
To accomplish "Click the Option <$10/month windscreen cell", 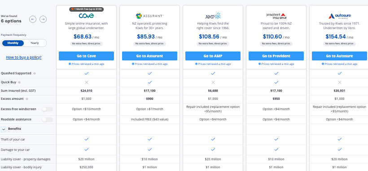I will pyautogui.click(x=86, y=109).
